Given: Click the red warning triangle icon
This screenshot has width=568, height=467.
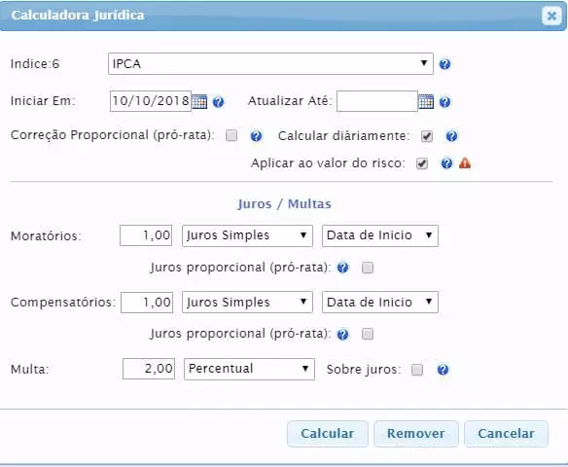Looking at the screenshot, I should coord(465,163).
